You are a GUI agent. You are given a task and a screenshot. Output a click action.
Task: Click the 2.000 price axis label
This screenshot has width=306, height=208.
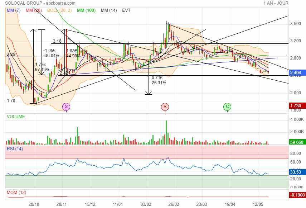[296, 93]
